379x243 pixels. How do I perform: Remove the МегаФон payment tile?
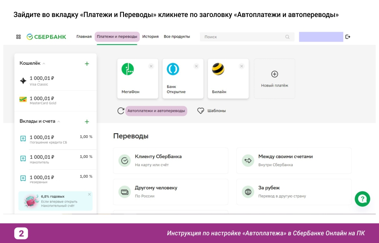pyautogui.click(x=151, y=66)
